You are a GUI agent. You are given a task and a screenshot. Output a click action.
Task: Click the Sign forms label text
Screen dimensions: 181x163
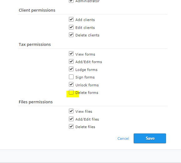85,77
